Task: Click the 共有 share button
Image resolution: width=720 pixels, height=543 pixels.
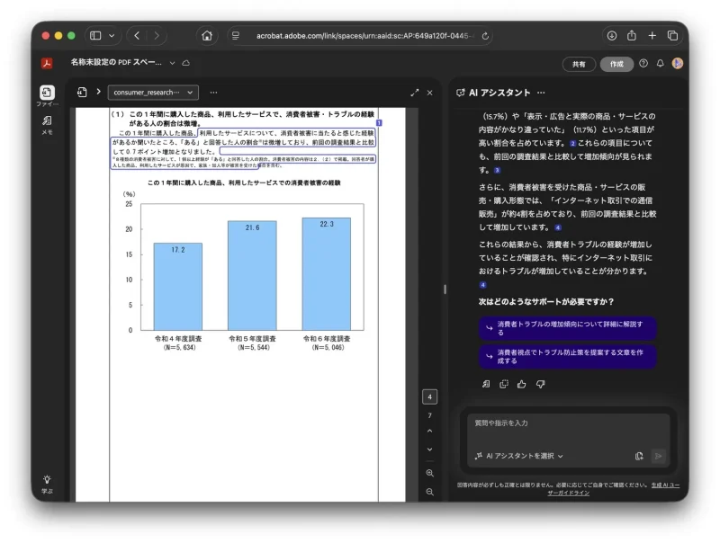Action: click(579, 64)
